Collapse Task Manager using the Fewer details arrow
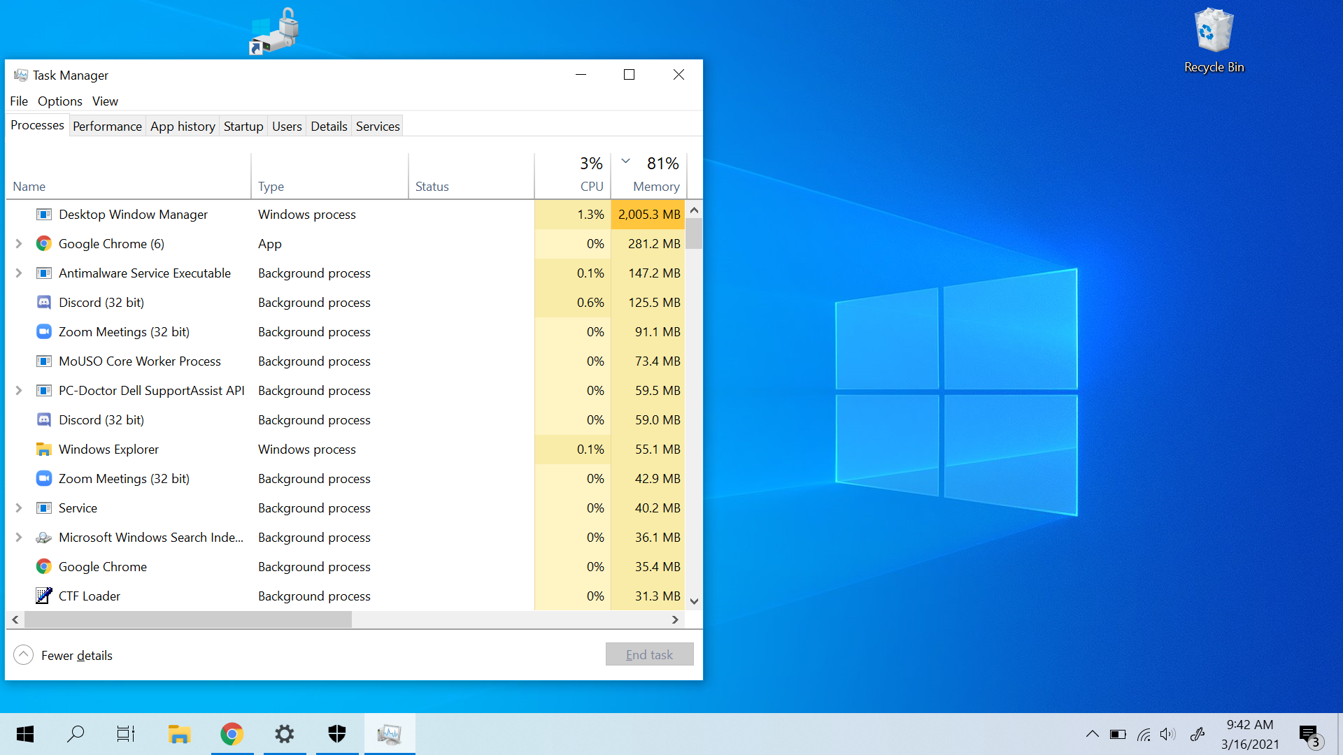 23,655
